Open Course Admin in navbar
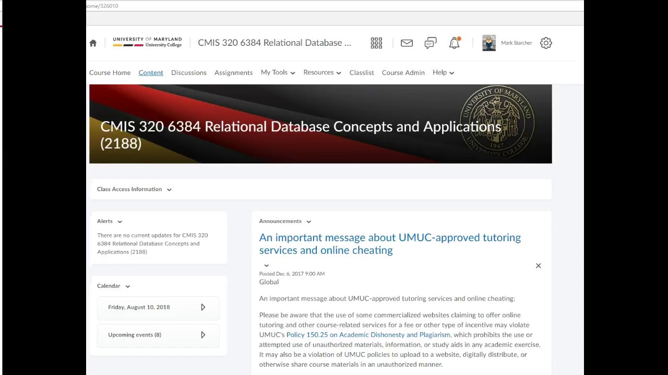This screenshot has height=375, width=668. coord(403,72)
